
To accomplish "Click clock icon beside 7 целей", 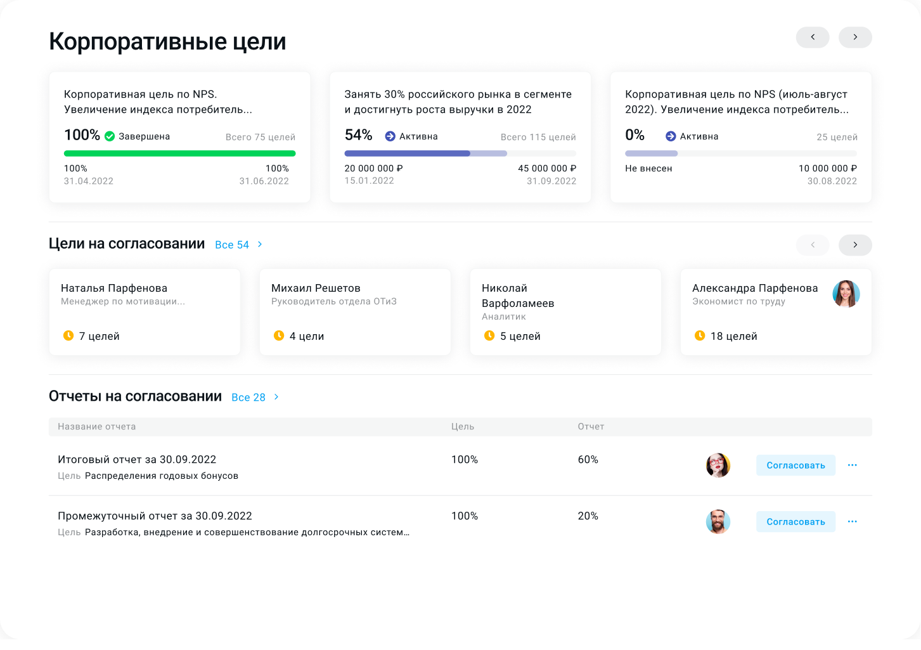I will (68, 335).
